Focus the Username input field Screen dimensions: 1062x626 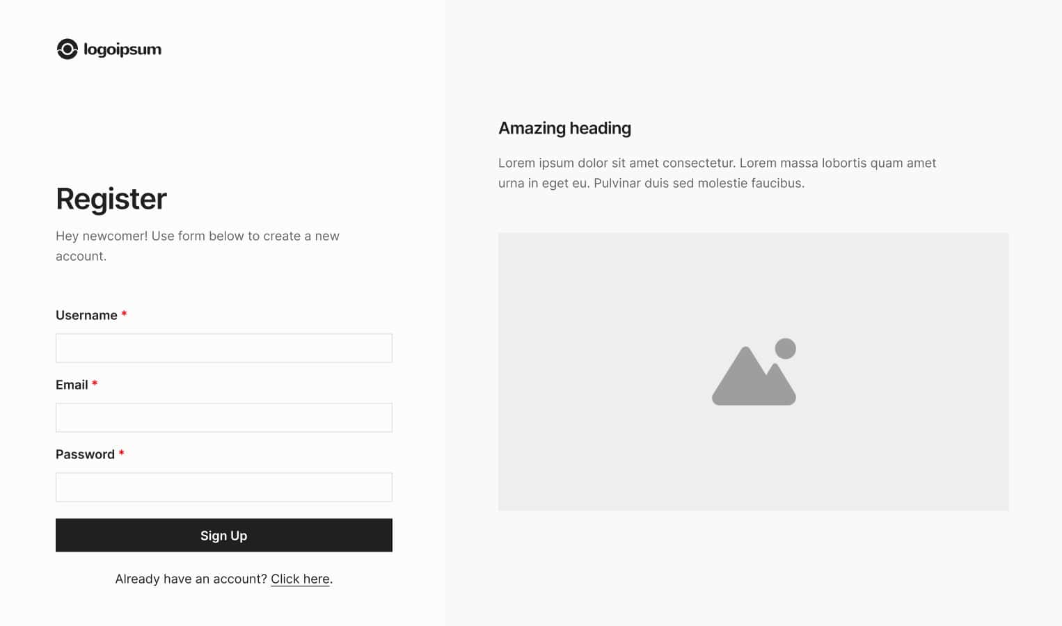223,348
